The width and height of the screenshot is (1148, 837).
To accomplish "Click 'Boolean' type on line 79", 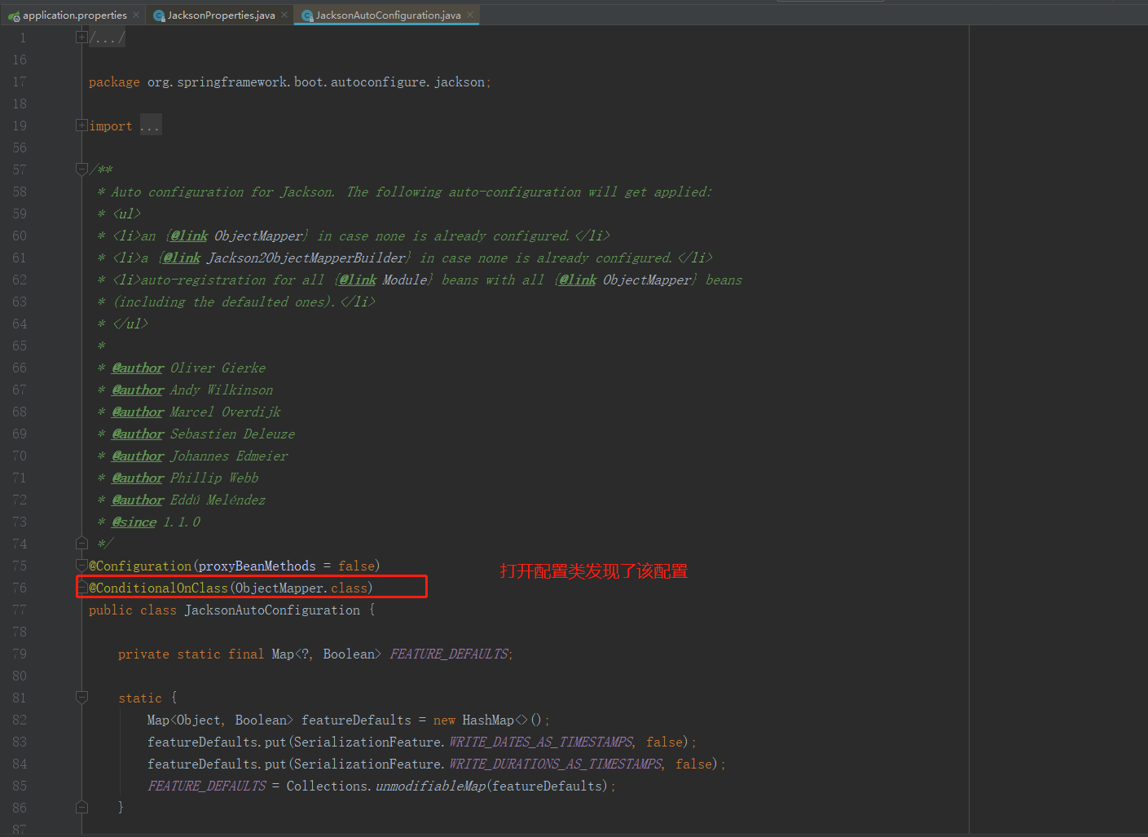I will click(x=349, y=654).
